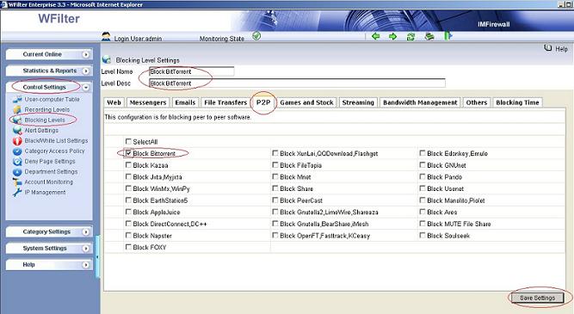The height and width of the screenshot is (314, 574).
Task: Click the green forward arrow icon
Action: pos(392,36)
